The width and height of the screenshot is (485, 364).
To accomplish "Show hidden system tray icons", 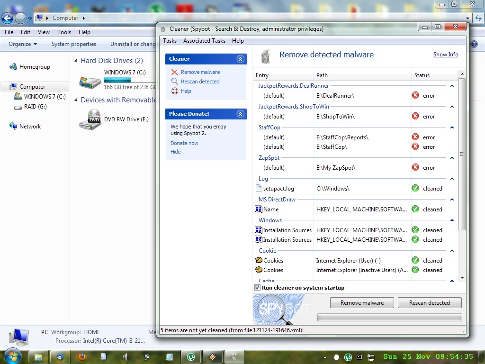I will point(325,357).
